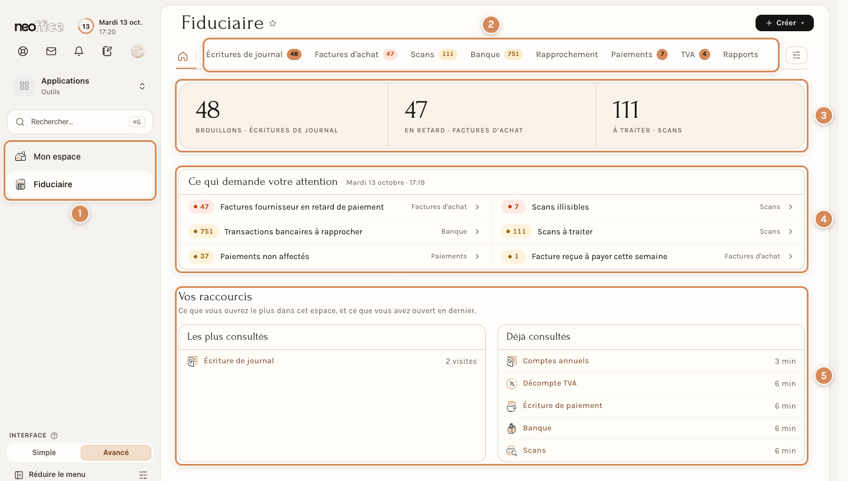Open the Banque tab
Viewport: 848px width, 481px height.
496,55
